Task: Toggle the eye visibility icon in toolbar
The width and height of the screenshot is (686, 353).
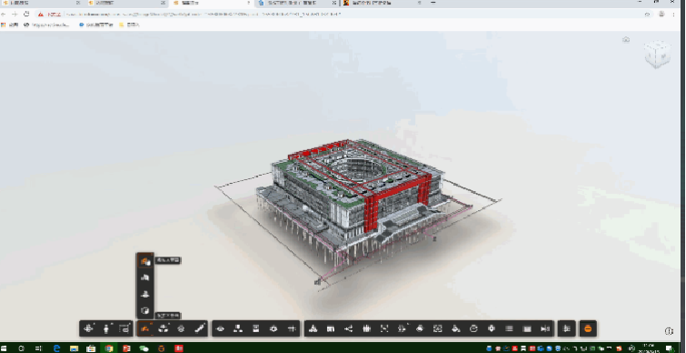Action: pyautogui.click(x=220, y=328)
